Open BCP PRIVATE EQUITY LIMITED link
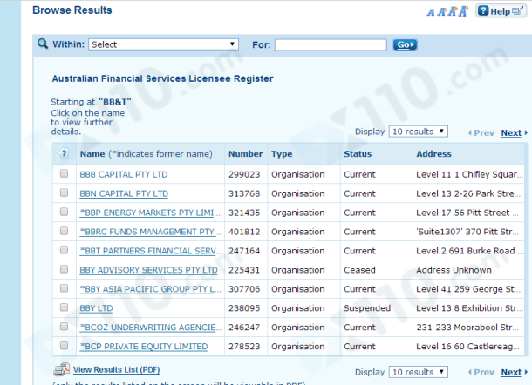Screen dimensions: 532x385 point(144,347)
